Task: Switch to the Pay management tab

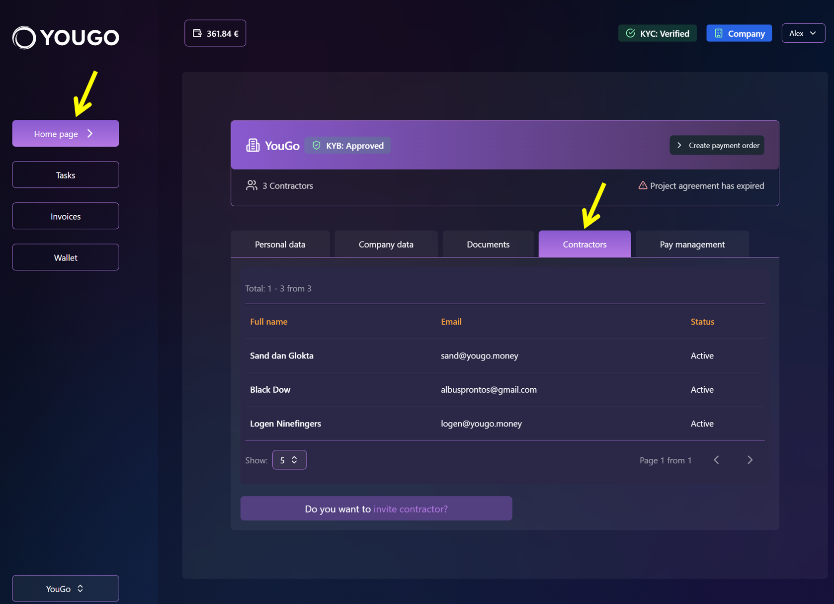Action: click(692, 244)
